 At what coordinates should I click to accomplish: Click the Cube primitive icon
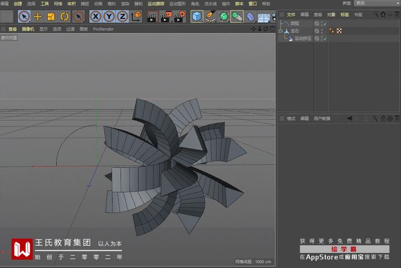[197, 17]
